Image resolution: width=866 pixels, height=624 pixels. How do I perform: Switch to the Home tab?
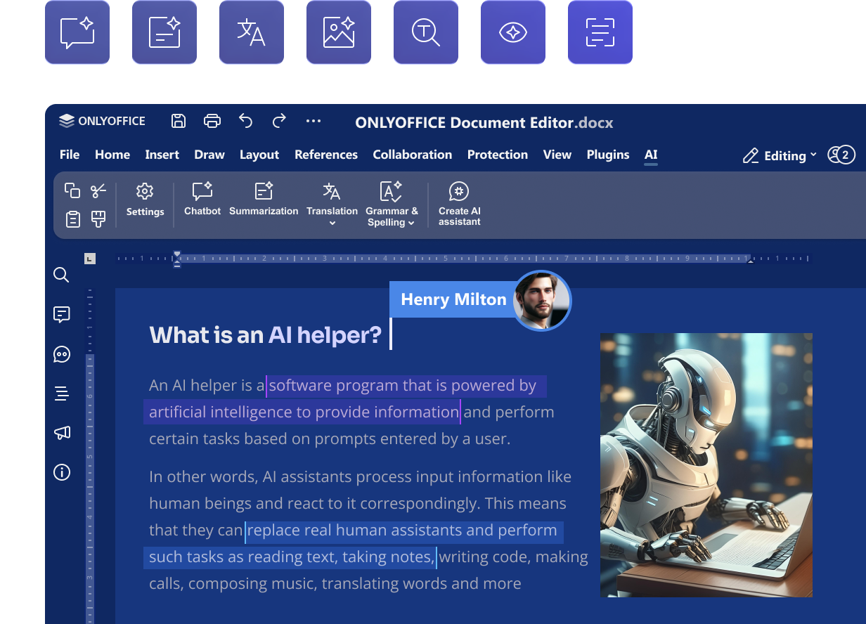pos(112,155)
